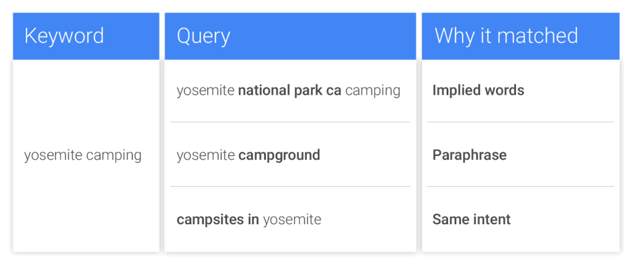632x266 pixels.
Task: Click divider line above campsites in yosemite
Action: pyautogui.click(x=290, y=186)
